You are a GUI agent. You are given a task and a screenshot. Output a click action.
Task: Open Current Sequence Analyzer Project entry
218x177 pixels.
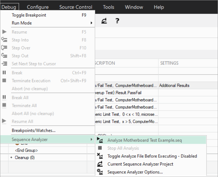tap(151, 164)
